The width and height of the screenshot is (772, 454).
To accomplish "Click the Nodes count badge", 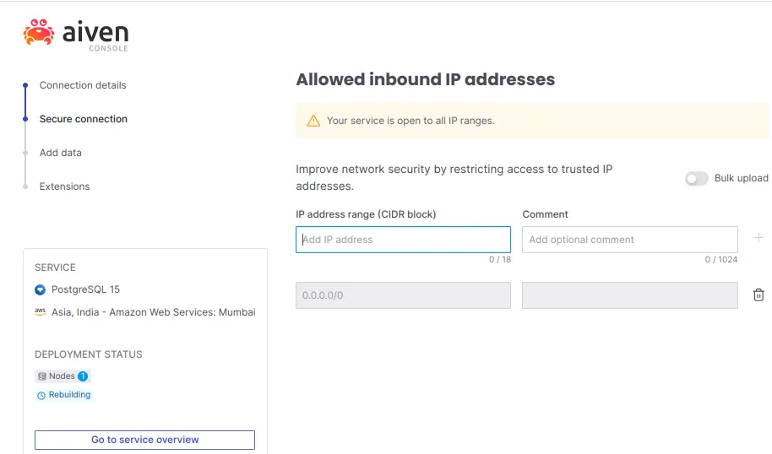I will pyautogui.click(x=83, y=376).
